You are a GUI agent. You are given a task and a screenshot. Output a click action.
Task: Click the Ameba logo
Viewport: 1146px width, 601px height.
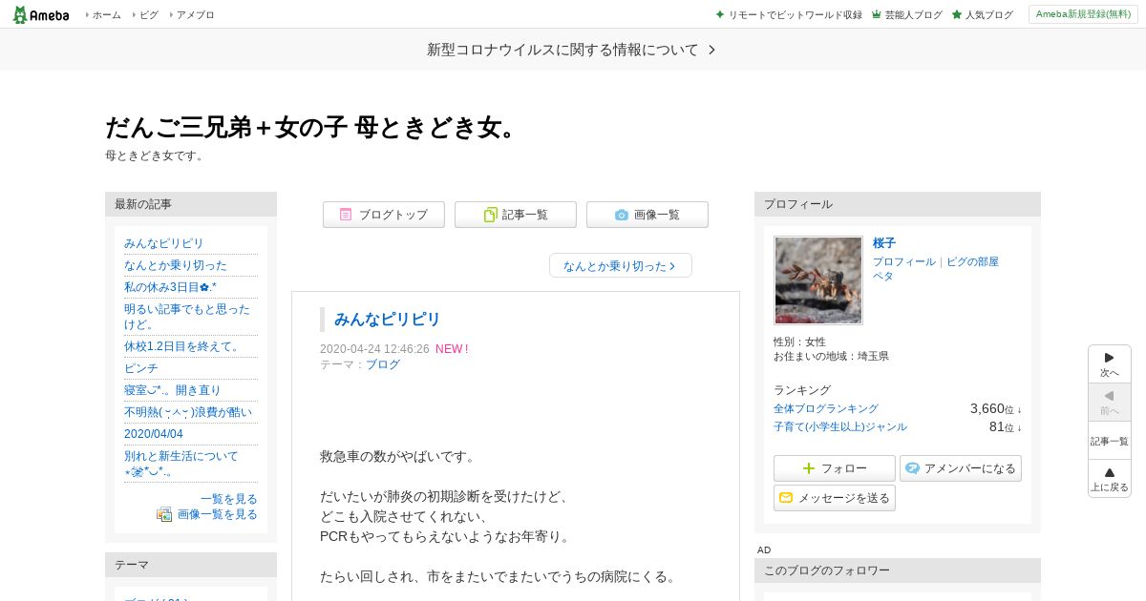tap(41, 14)
